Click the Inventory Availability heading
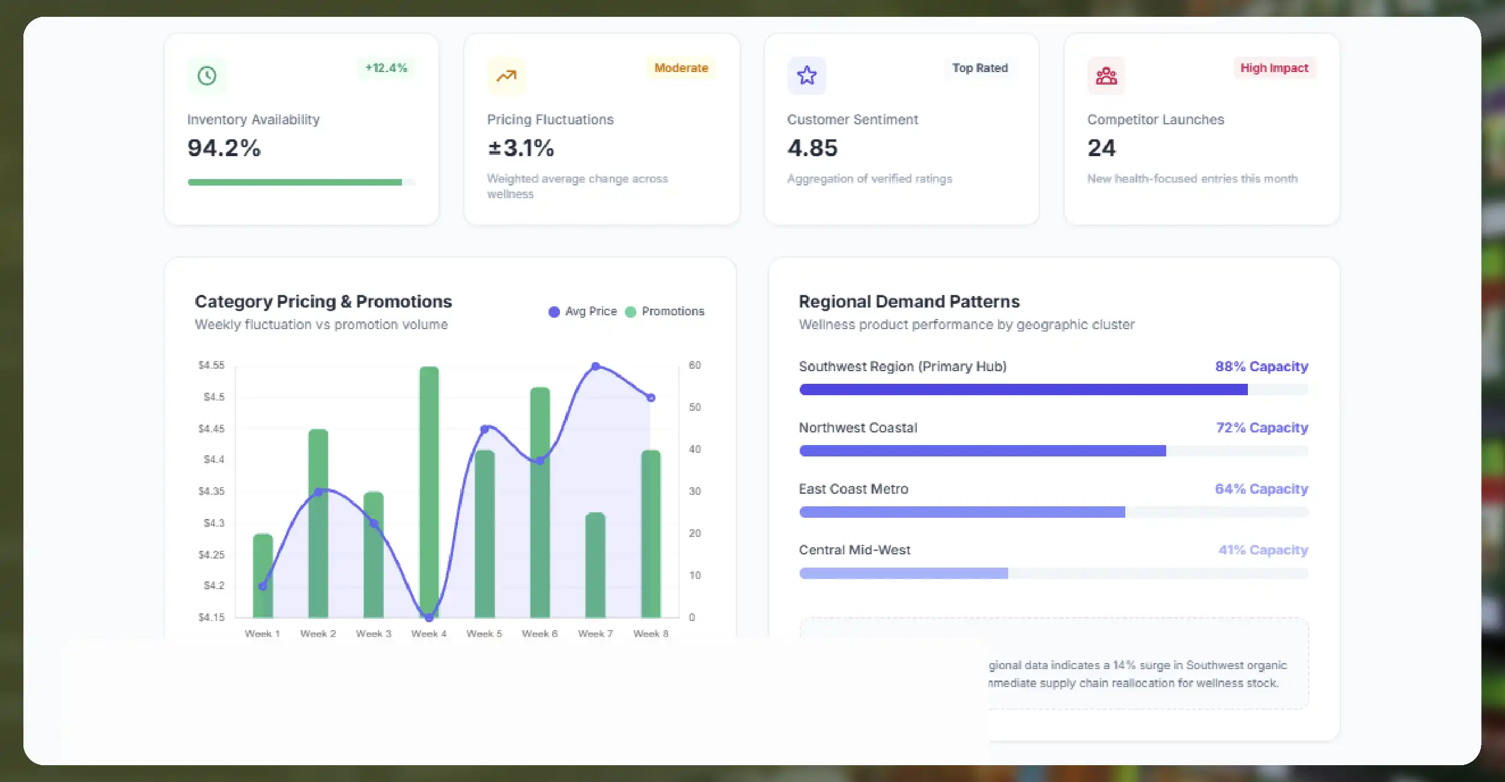Image resolution: width=1505 pixels, height=782 pixels. coord(254,120)
